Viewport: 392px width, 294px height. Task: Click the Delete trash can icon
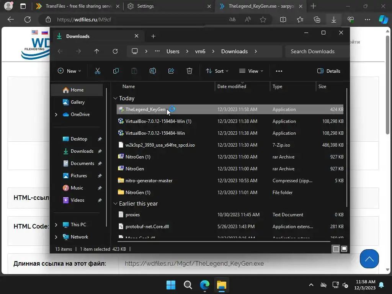(x=189, y=71)
